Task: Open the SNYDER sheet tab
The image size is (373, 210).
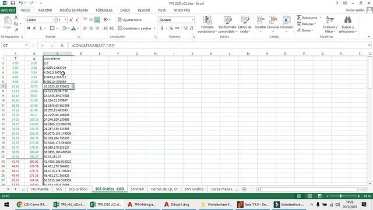Action: (x=138, y=189)
